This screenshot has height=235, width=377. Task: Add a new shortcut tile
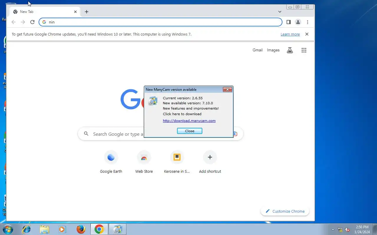(x=210, y=162)
